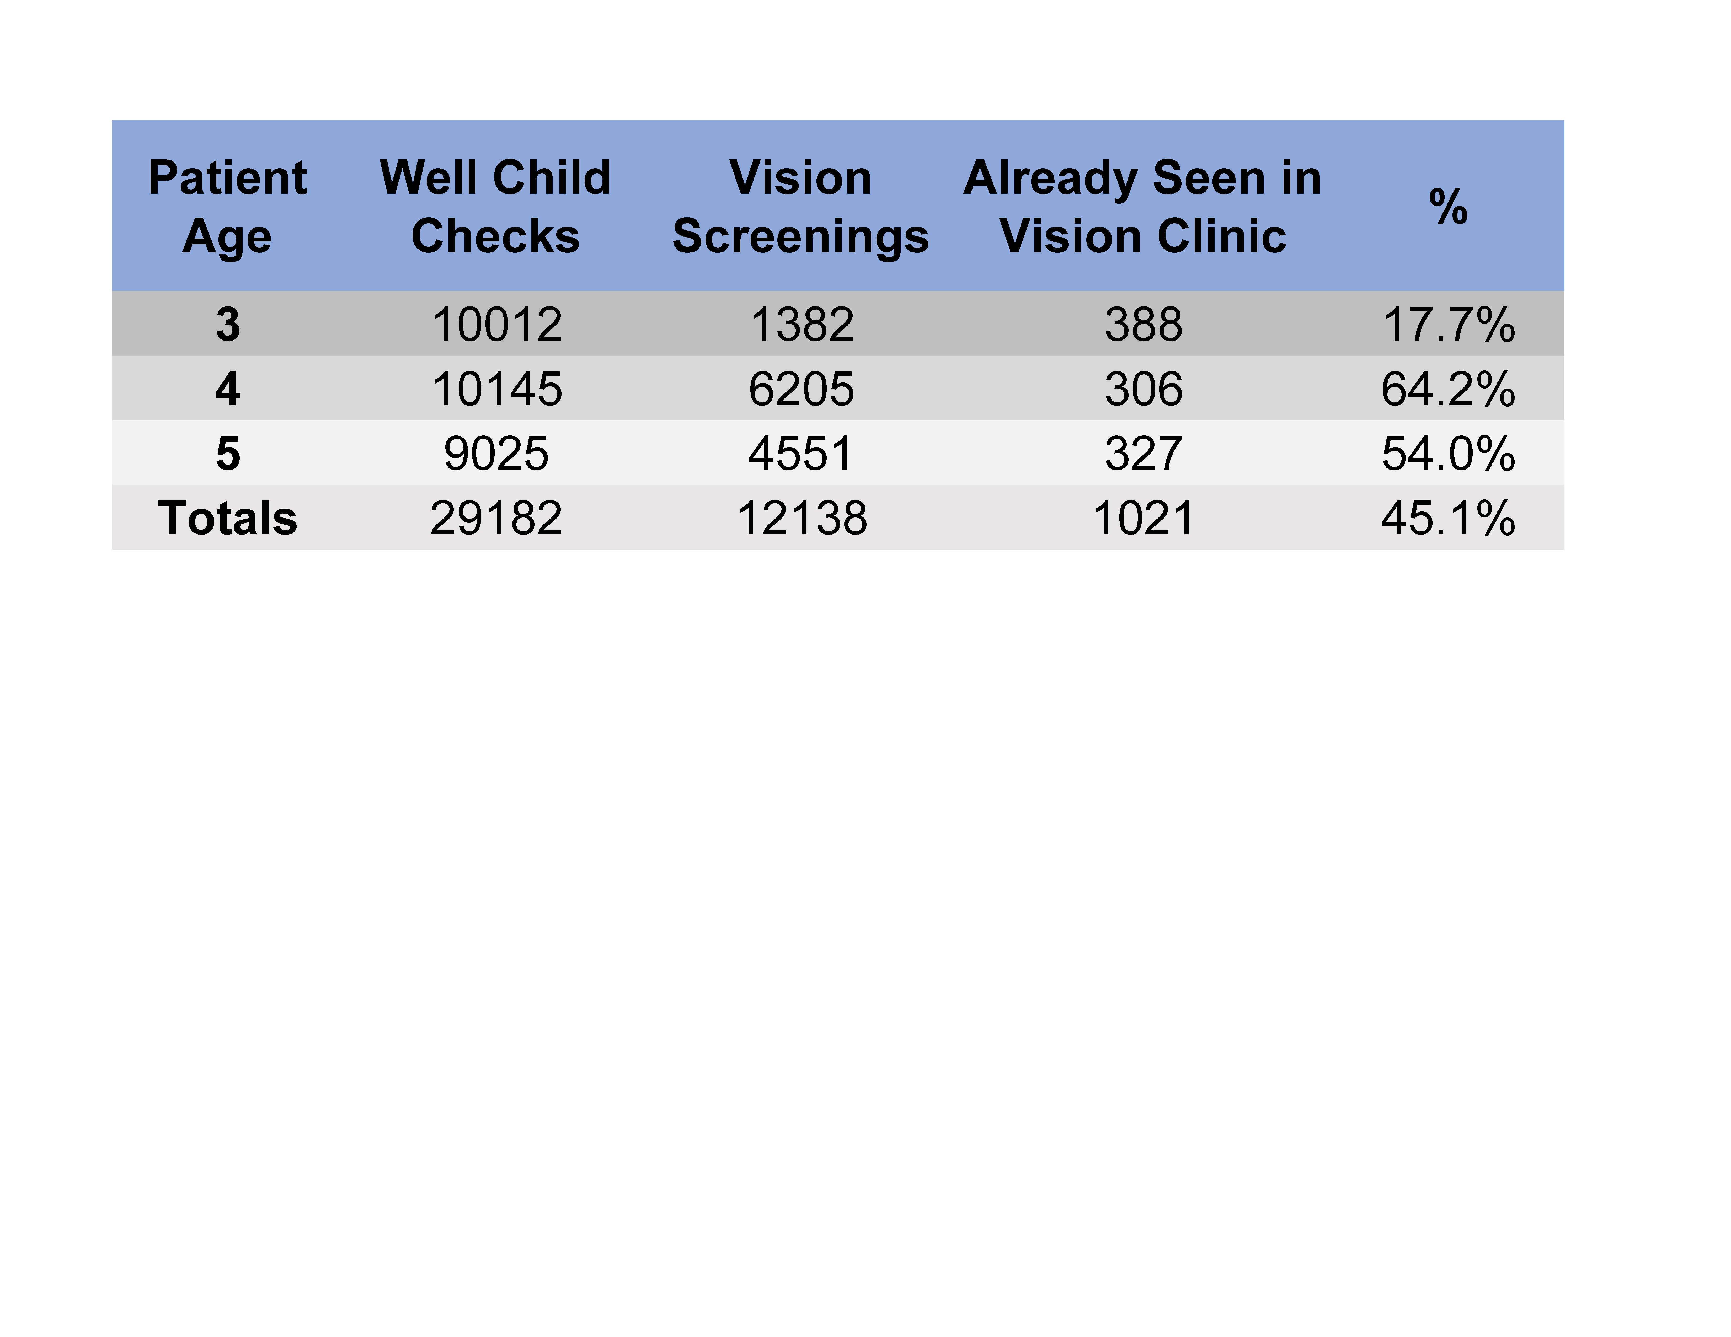Click the 9025 well child checks cell

496,454
